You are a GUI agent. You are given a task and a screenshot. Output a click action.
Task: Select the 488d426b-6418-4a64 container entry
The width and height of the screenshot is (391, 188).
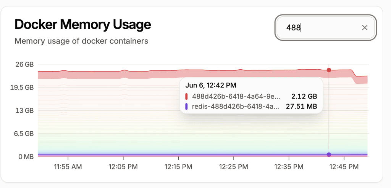[236, 96]
